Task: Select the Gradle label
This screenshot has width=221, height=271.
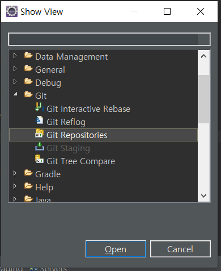Action: [x=48, y=174]
